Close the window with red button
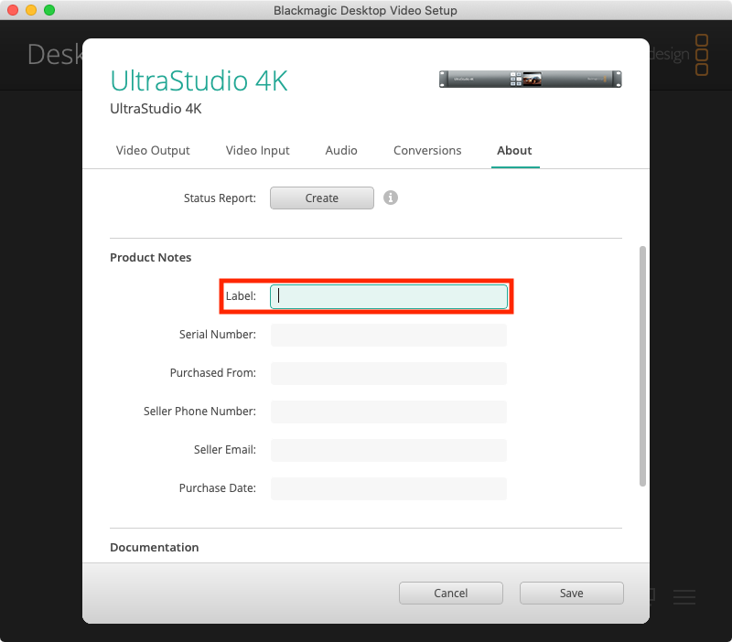The image size is (732, 642). click(13, 10)
